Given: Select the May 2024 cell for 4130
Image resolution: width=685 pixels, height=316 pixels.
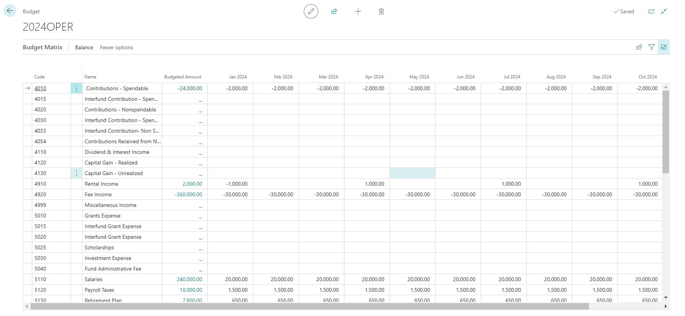Looking at the screenshot, I should click(x=412, y=173).
